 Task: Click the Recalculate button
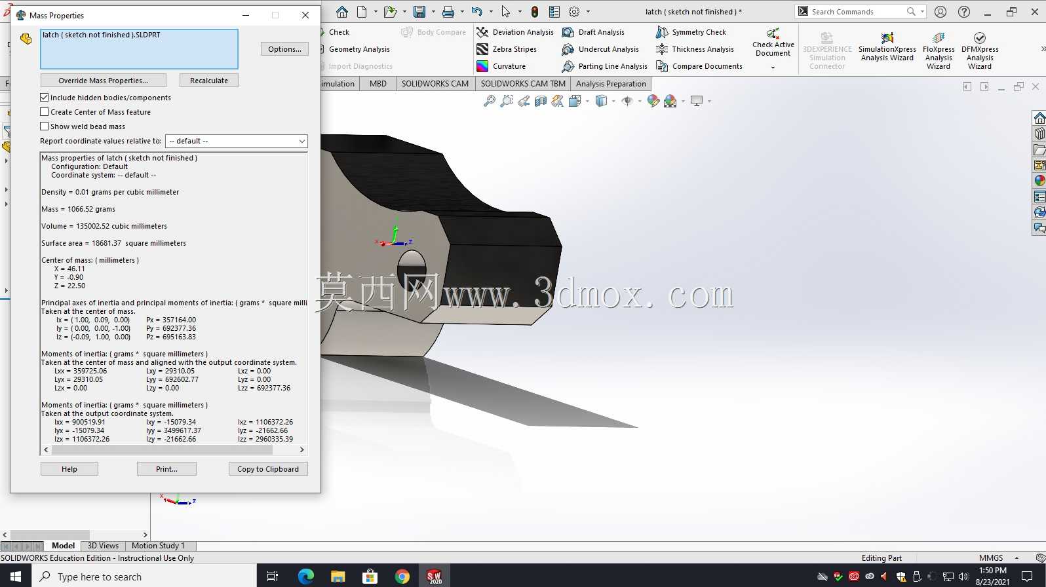209,81
